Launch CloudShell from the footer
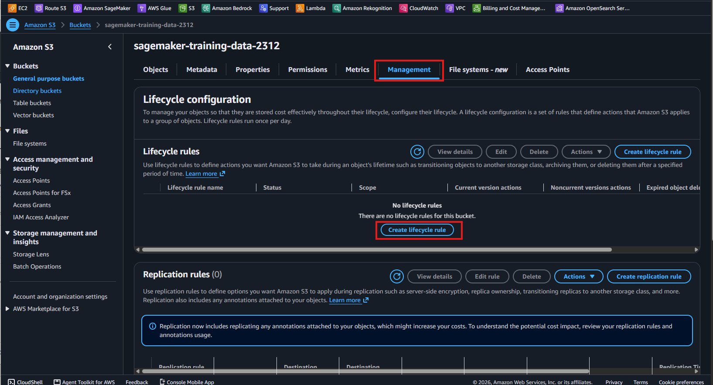Image resolution: width=713 pixels, height=385 pixels. click(25, 382)
